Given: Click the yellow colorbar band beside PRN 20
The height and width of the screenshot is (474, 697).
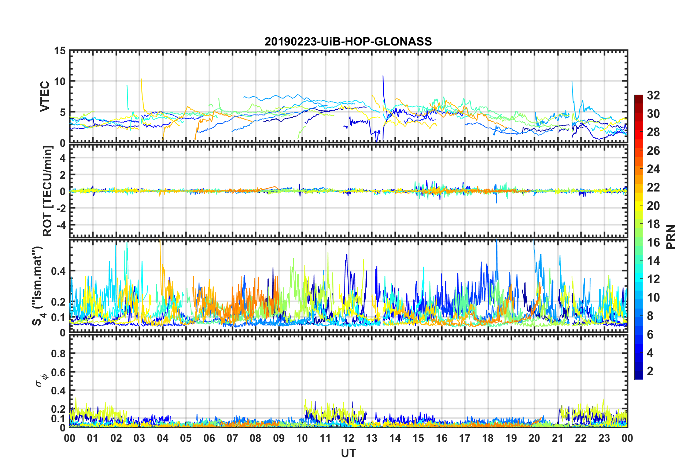Looking at the screenshot, I should pos(639,206).
